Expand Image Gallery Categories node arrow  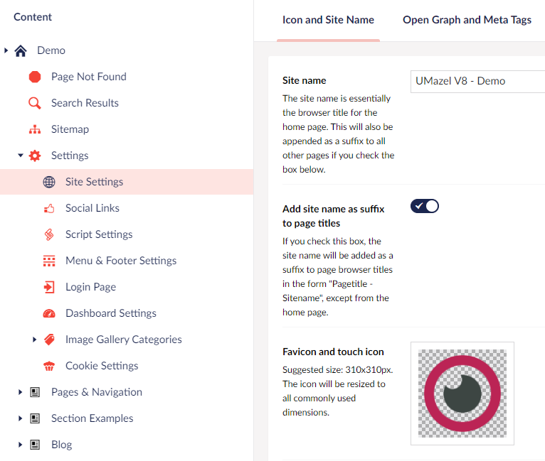click(x=35, y=340)
